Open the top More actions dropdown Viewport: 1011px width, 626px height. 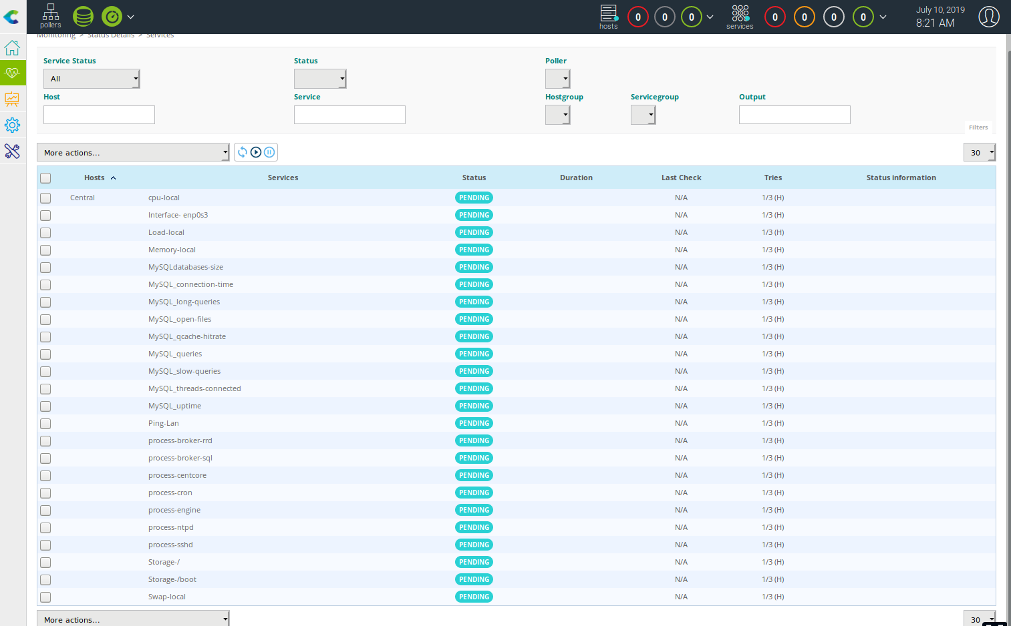tap(133, 153)
